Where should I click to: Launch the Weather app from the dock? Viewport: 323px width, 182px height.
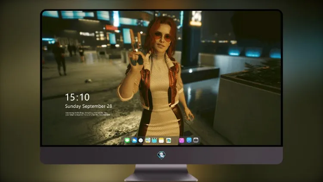134,140
